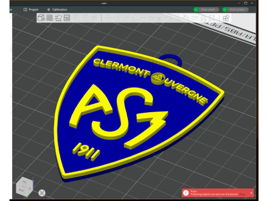Expand the green Slice plate dropdown arrow

tap(196, 9)
